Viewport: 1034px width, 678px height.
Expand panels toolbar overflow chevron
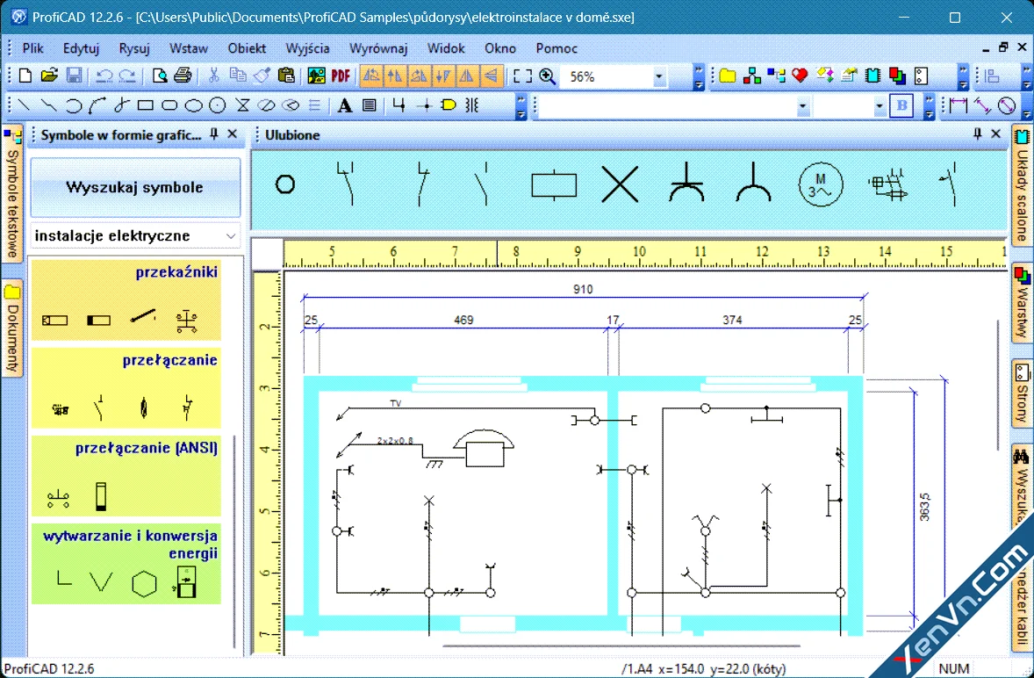click(x=963, y=77)
